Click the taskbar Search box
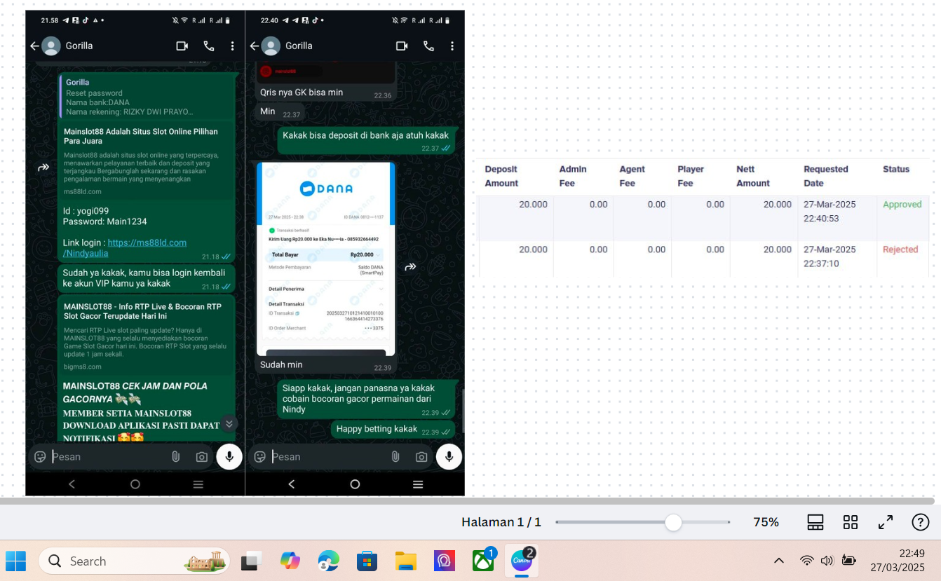The height and width of the screenshot is (581, 941). [134, 561]
